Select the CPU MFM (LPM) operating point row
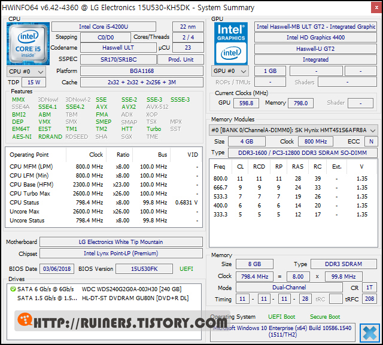This screenshot has height=345, width=383. [104, 167]
